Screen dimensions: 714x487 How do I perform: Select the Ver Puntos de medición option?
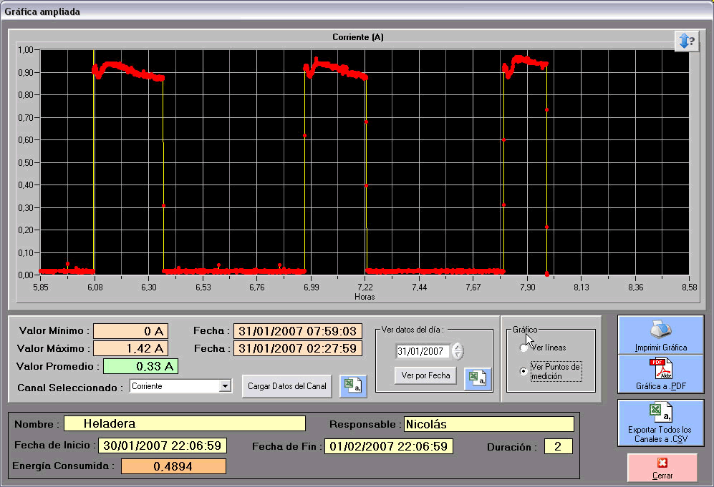[524, 371]
